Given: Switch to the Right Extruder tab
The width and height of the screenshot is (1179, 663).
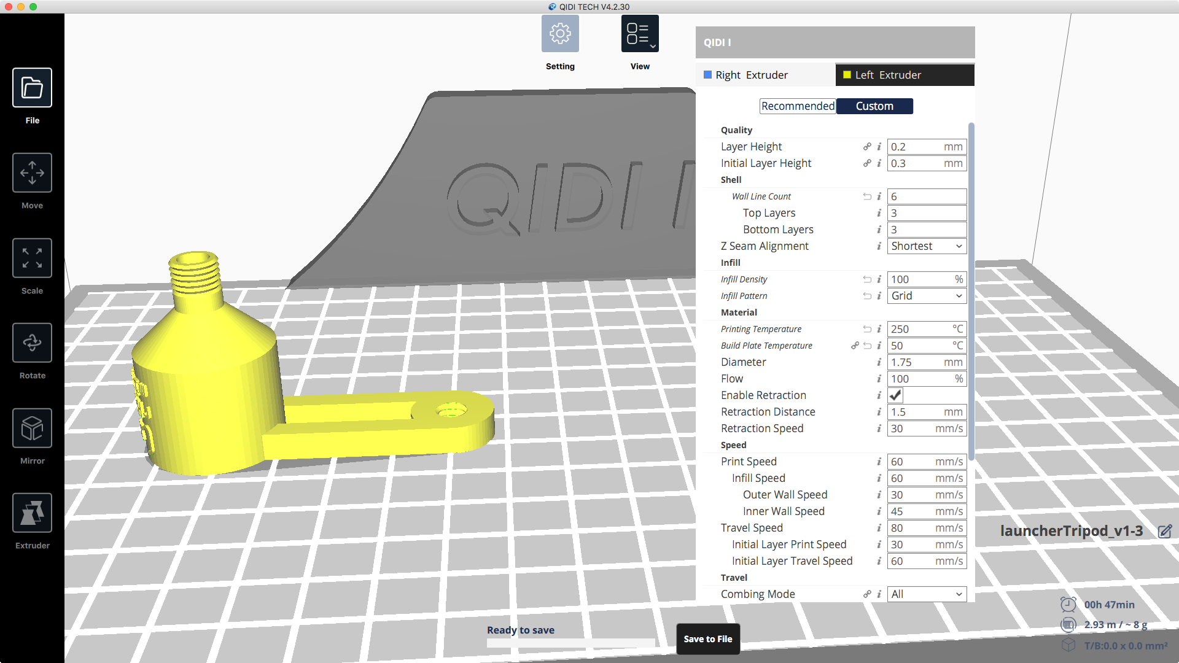Looking at the screenshot, I should coord(765,75).
